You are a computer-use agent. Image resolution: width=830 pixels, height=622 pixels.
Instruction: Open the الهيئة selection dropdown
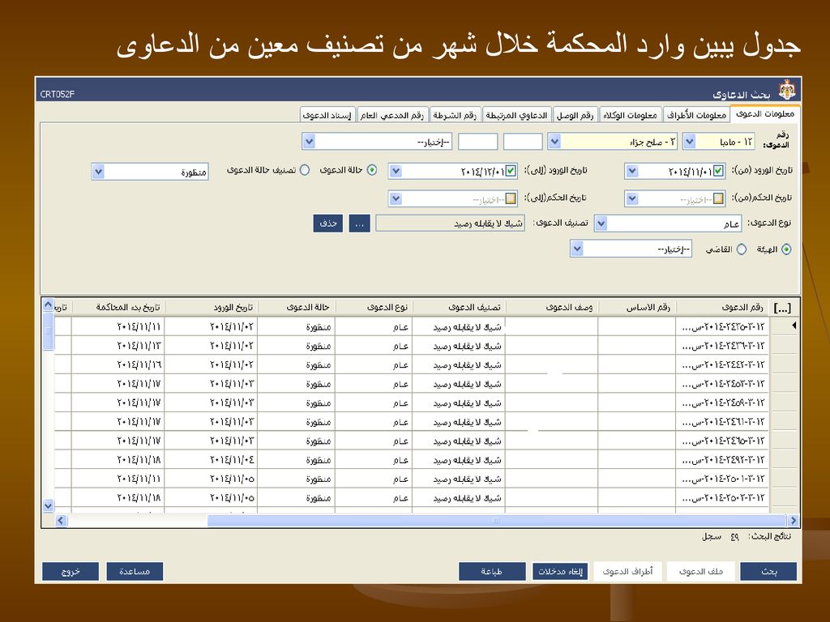click(x=577, y=249)
